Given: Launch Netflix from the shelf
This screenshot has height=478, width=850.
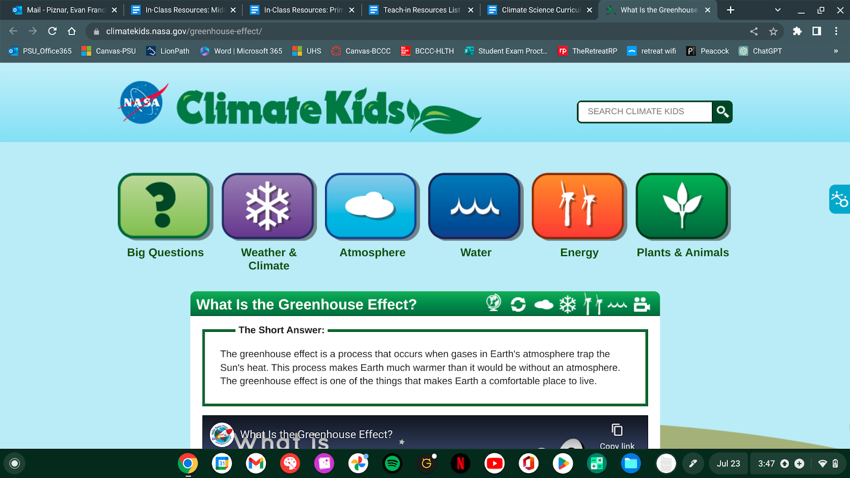Looking at the screenshot, I should click(x=461, y=464).
